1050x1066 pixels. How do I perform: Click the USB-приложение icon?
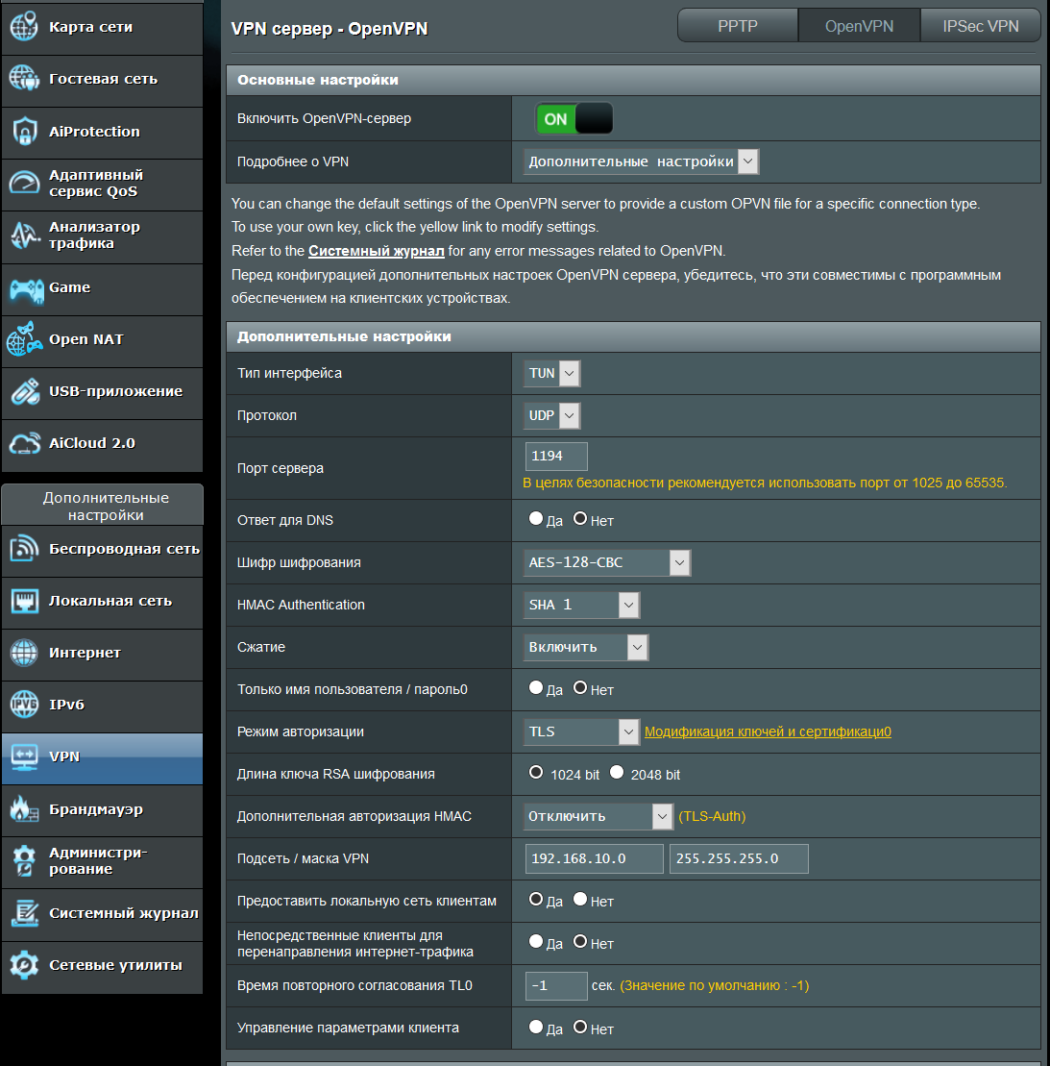click(x=24, y=391)
